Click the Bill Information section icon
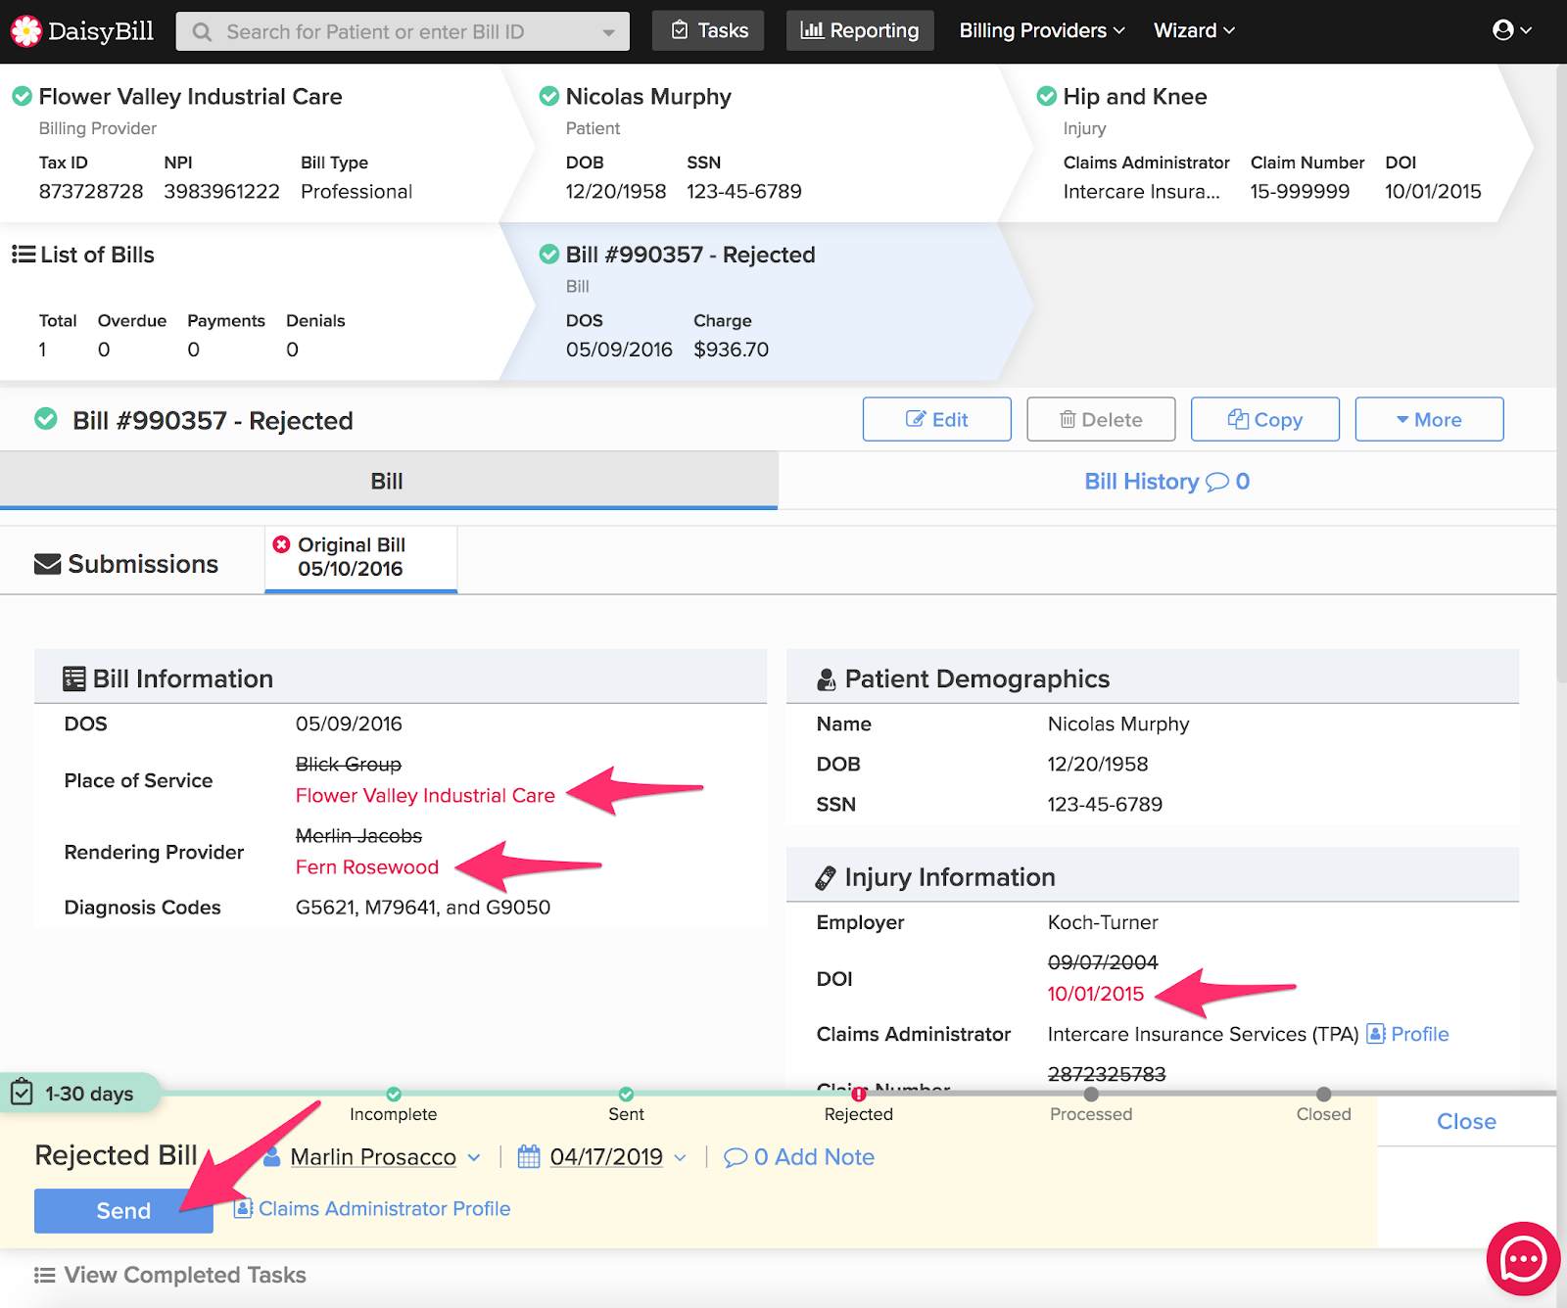1567x1308 pixels. [x=74, y=678]
